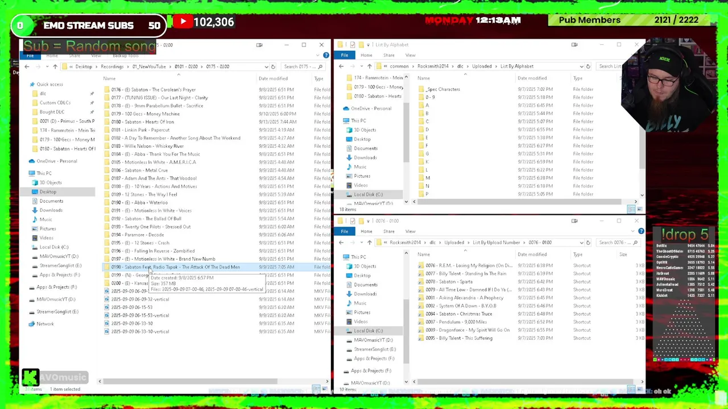728x409 pixels.
Task: Go up one level in 0076 - 0100 window
Action: [369, 243]
